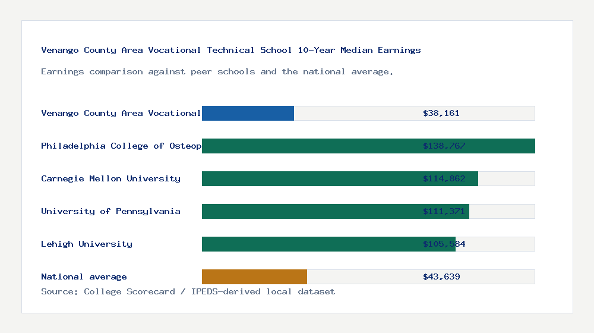
Task: Select the 'National average' label
Action: [84, 277]
